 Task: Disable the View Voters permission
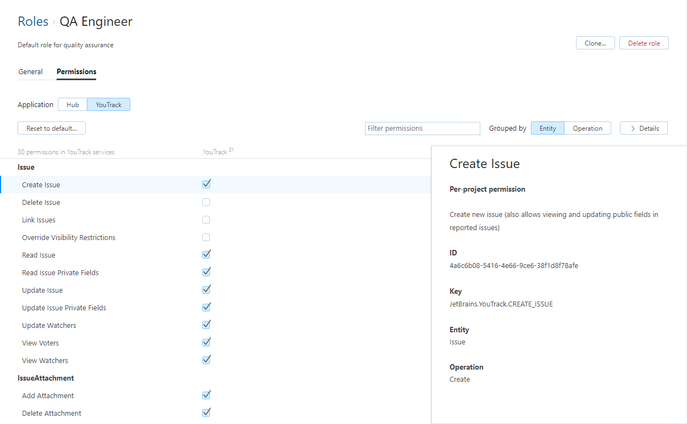(206, 343)
